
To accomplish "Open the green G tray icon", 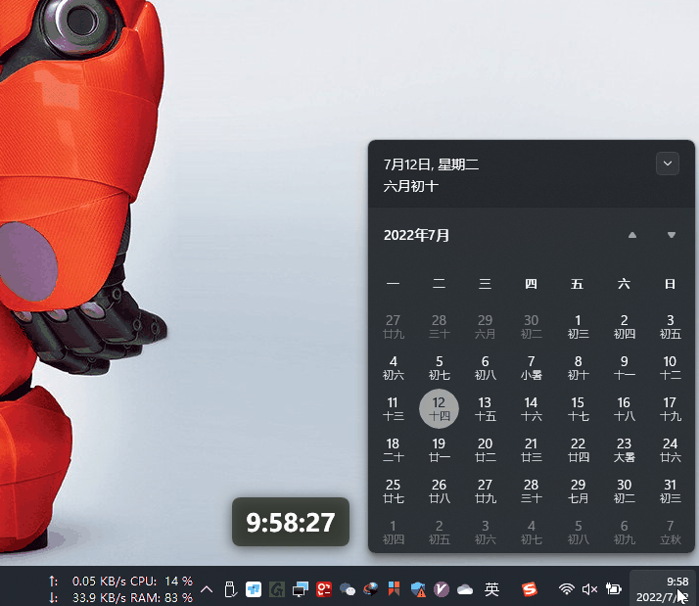I will pyautogui.click(x=277, y=589).
